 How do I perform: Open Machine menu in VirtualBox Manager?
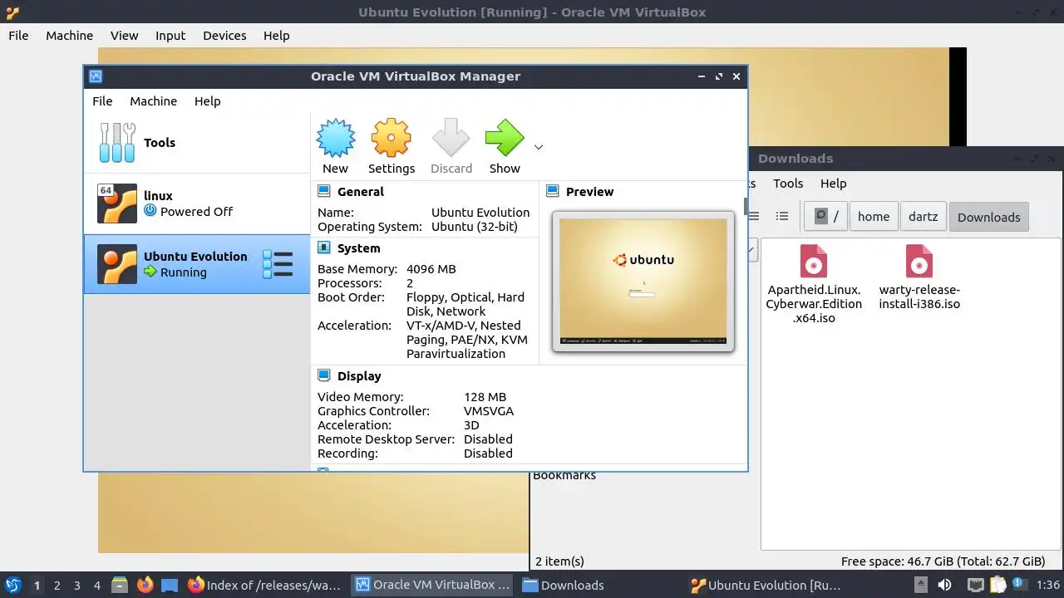[x=153, y=101]
